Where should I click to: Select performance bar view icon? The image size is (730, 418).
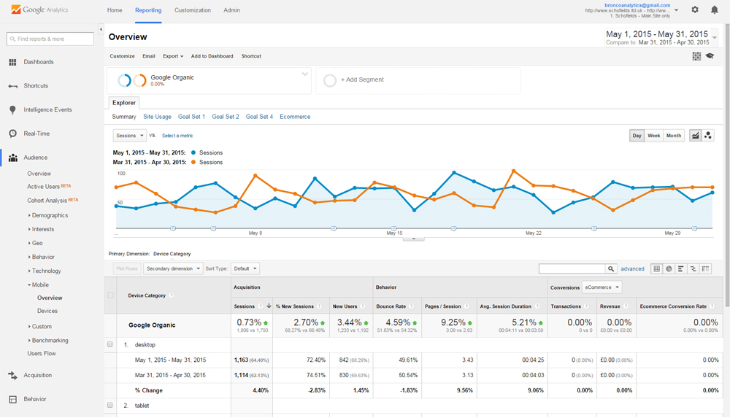[680, 268]
